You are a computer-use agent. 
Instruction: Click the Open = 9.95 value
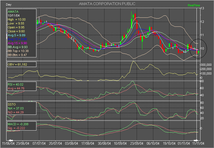16,27
